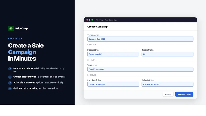Click the checkmark icon beside Optional price rounding
This screenshot has height=116, width=206.
10,88
